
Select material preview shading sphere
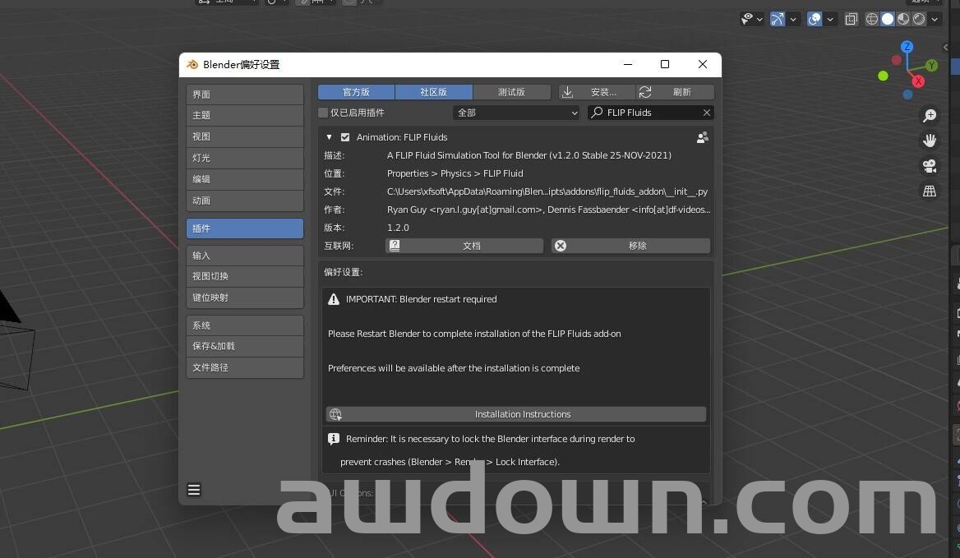[x=903, y=19]
